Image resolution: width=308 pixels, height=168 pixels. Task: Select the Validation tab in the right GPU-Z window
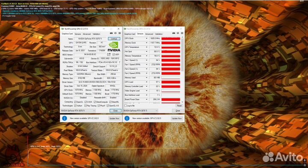(159, 34)
